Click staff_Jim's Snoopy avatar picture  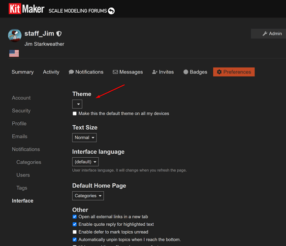coord(15,35)
